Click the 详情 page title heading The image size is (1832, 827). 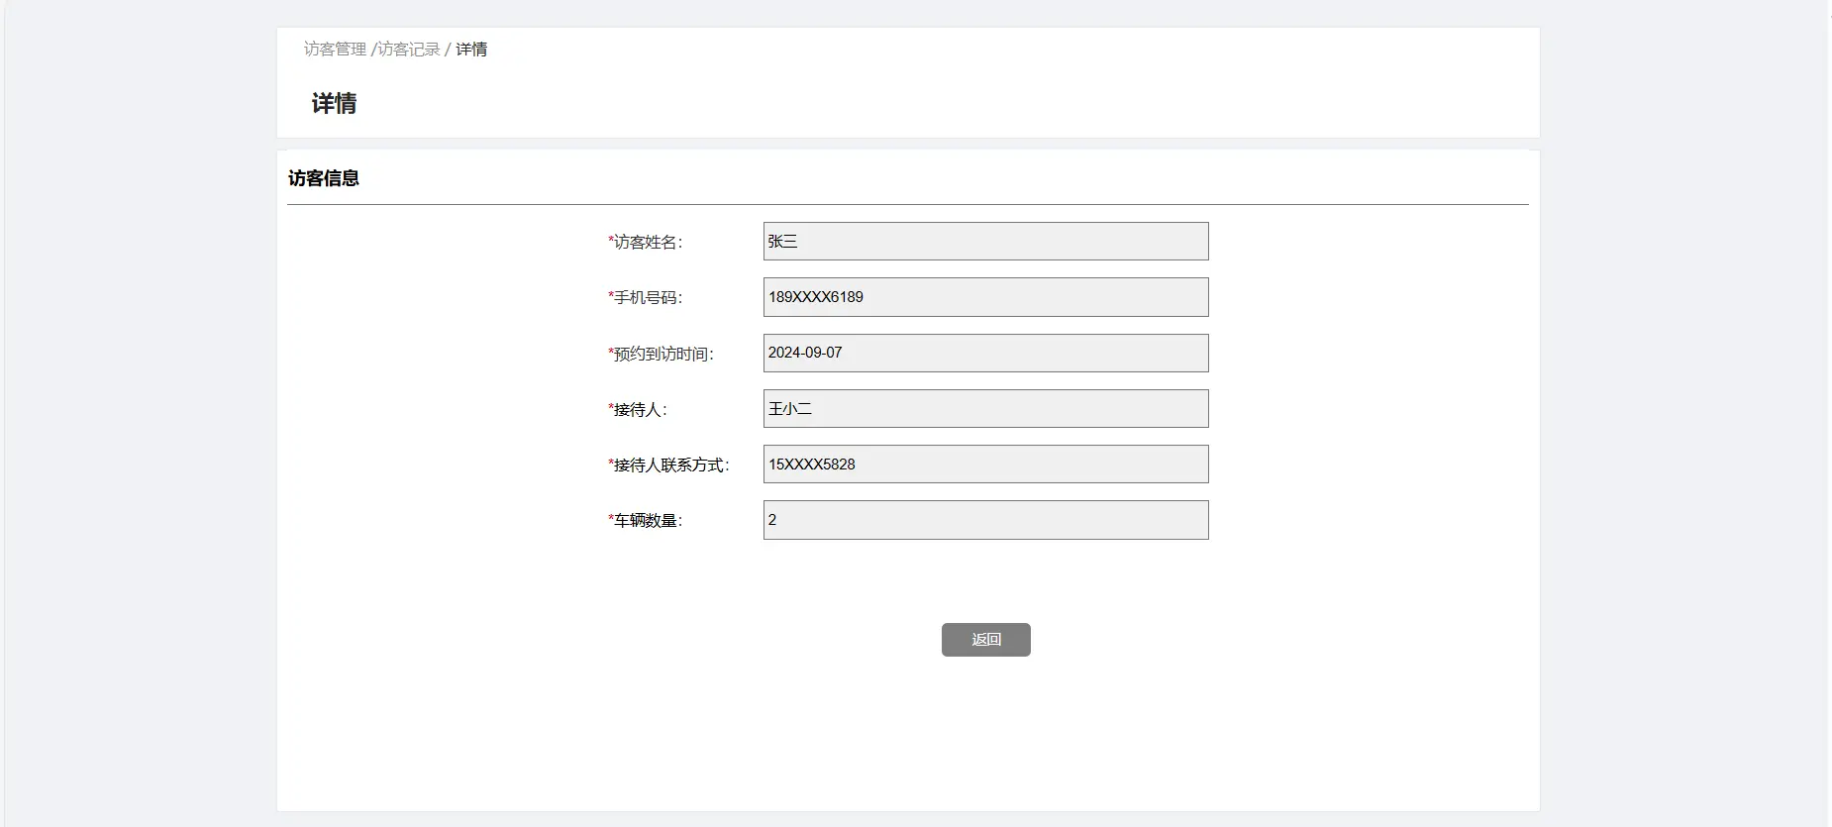tap(334, 104)
